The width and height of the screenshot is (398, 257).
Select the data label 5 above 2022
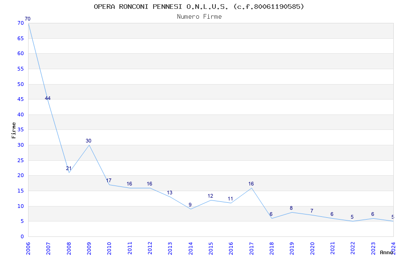click(352, 217)
